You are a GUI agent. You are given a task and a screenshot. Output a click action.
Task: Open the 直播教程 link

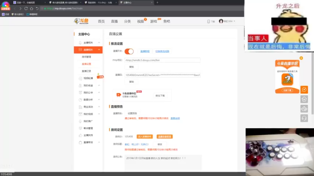pos(145,51)
